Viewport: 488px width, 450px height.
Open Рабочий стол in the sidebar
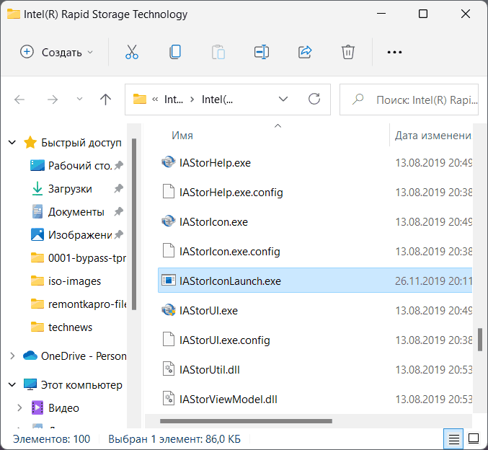pyautogui.click(x=80, y=166)
